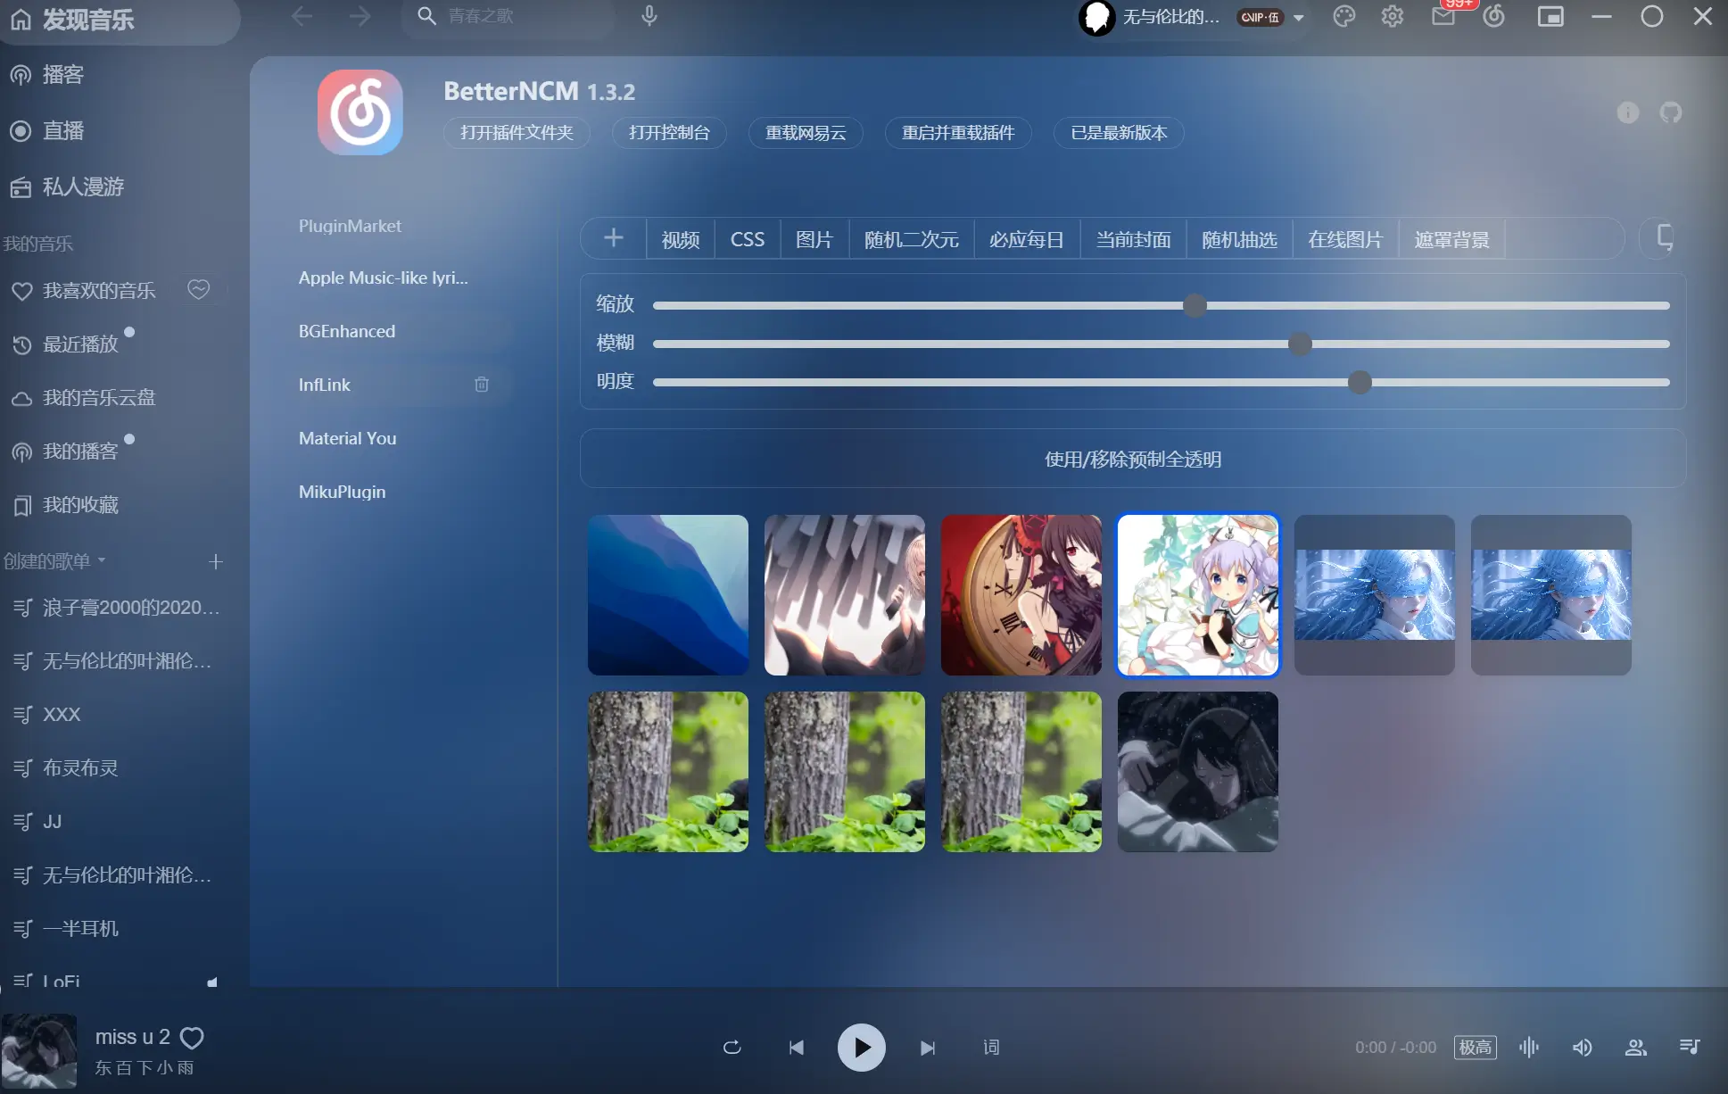Open BGEnhanced plugin settings
Viewport: 1728px width, 1094px height.
pos(347,331)
